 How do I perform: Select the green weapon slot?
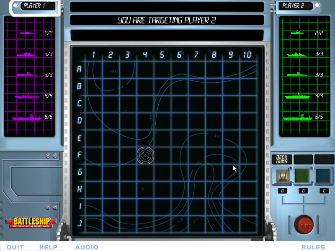(302, 176)
